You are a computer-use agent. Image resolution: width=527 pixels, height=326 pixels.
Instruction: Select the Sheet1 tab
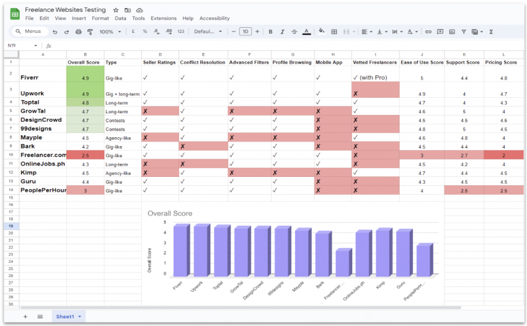(x=69, y=316)
